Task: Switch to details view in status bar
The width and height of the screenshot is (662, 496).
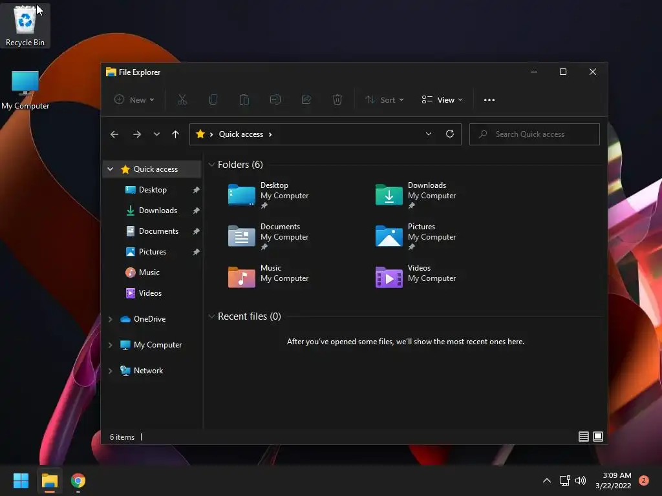Action: (584, 437)
